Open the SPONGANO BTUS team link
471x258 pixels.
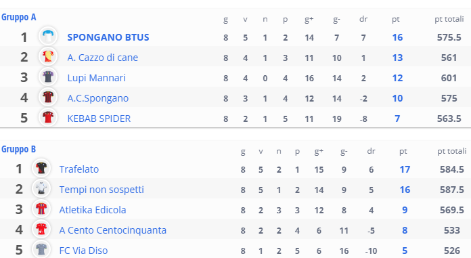click(x=108, y=37)
